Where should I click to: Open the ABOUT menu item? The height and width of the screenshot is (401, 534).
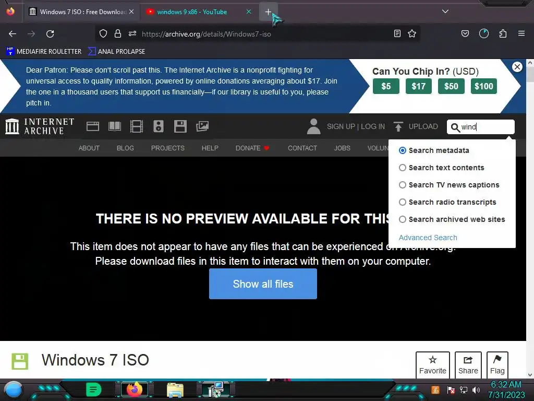(89, 148)
